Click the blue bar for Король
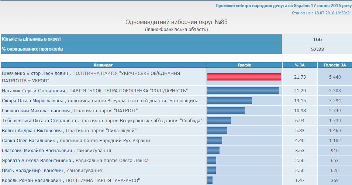Viewport: 352px width, 185px height. click(x=210, y=180)
